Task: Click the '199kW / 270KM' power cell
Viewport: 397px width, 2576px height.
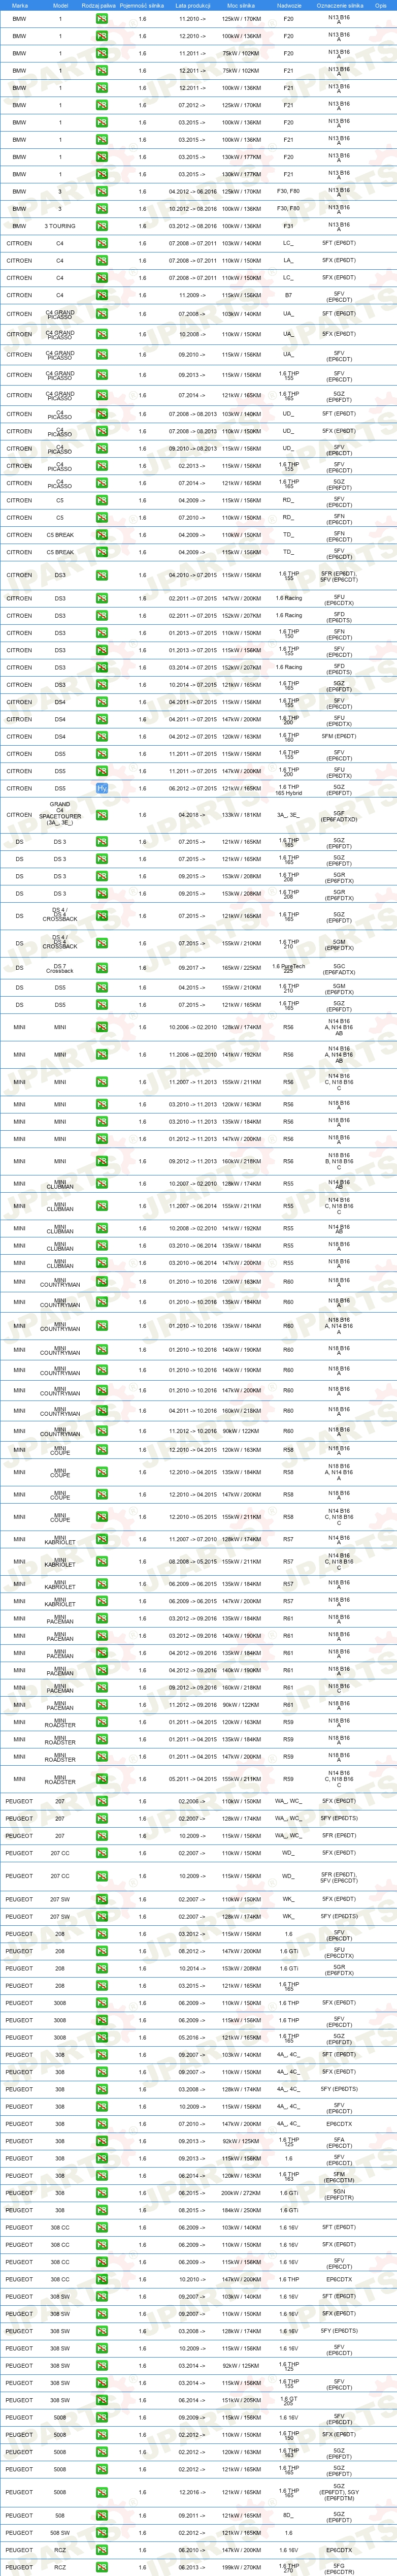Action: [x=241, y=2567]
